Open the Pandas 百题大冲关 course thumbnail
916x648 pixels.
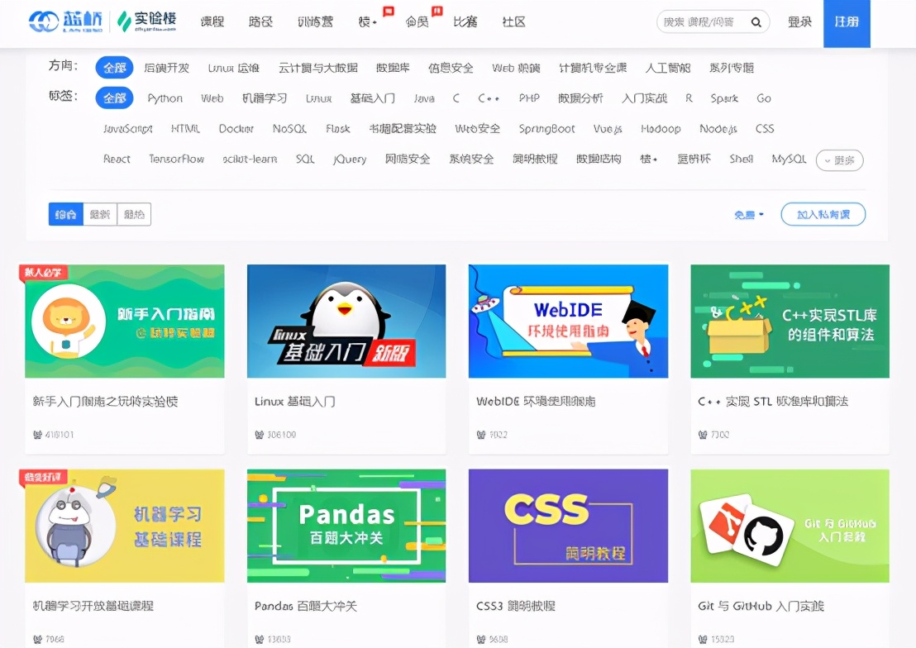(346, 526)
